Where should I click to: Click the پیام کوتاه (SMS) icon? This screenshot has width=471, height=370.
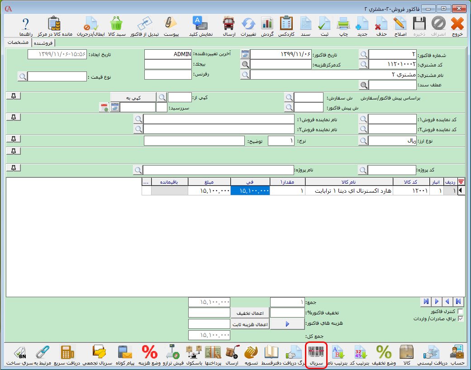coord(124,355)
